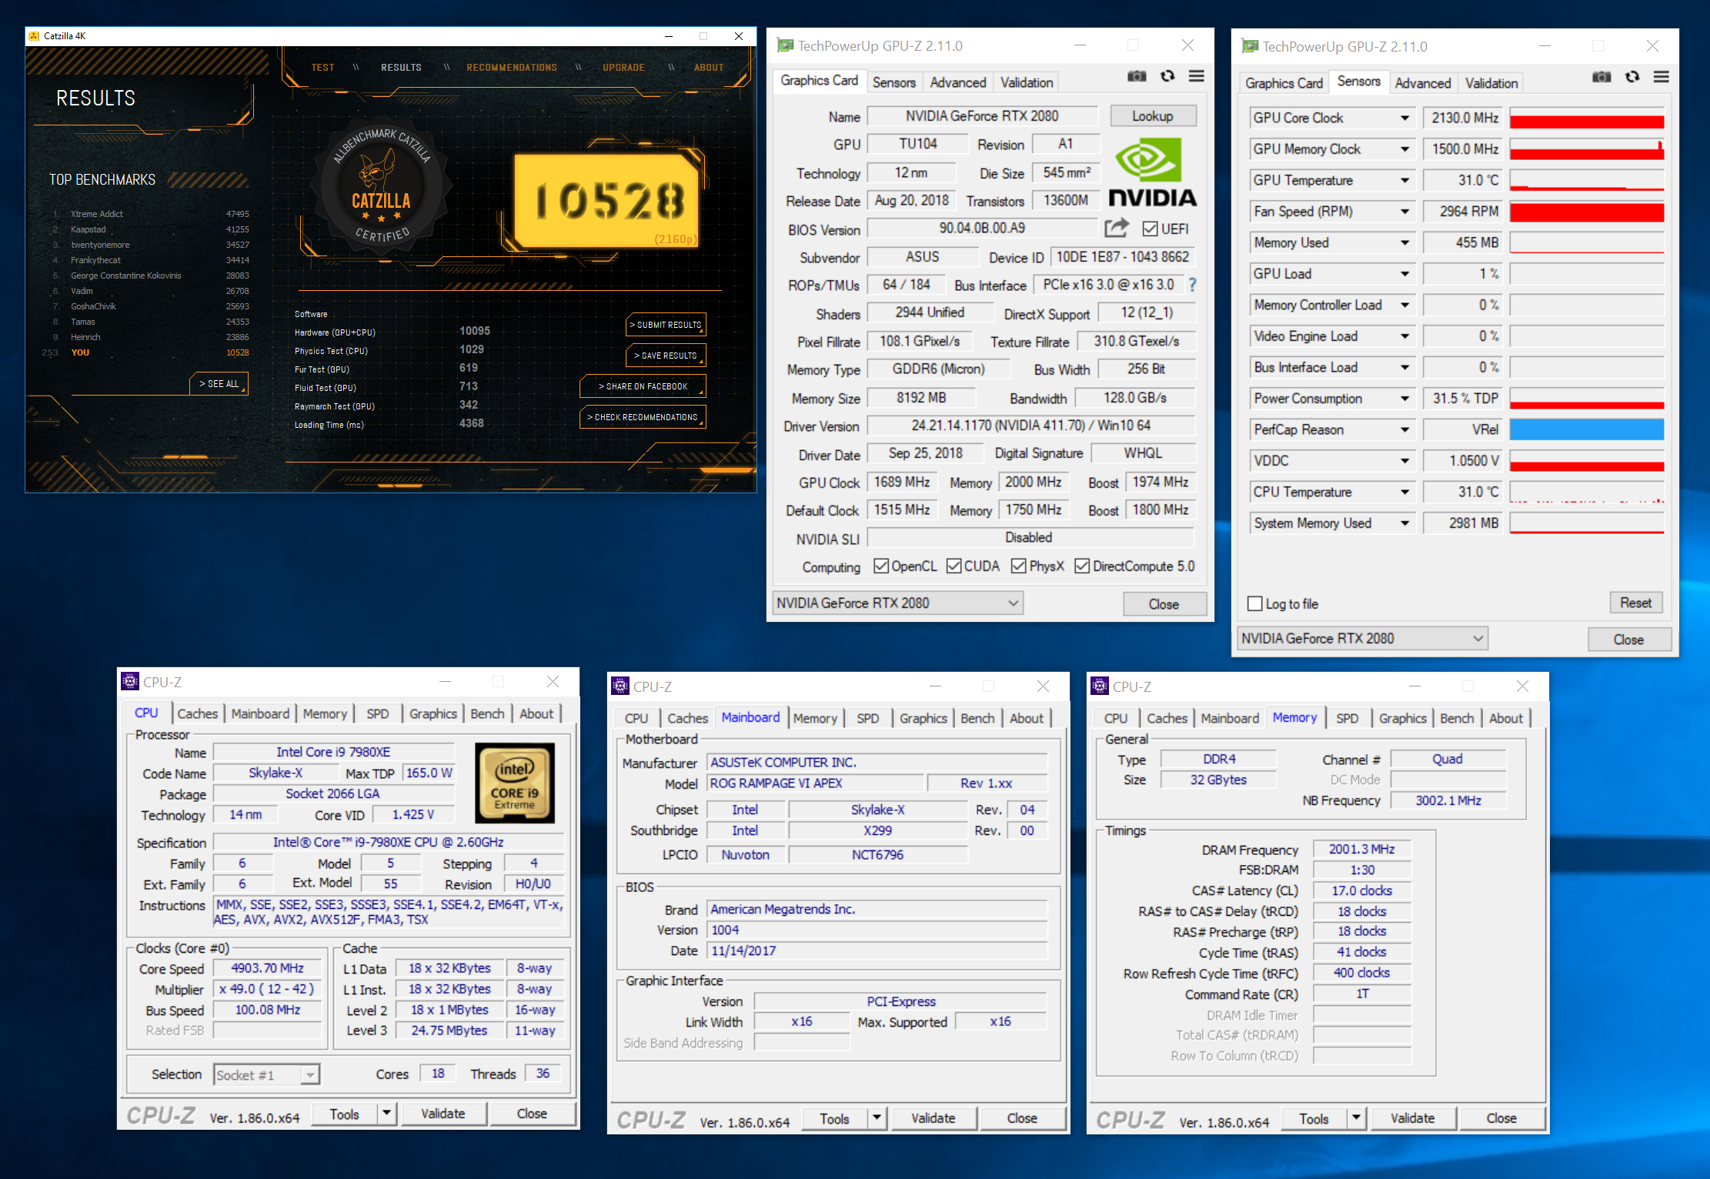Switch to Validation tab in GPU-Z Sensors window
This screenshot has height=1179, width=1710.
tap(1491, 83)
